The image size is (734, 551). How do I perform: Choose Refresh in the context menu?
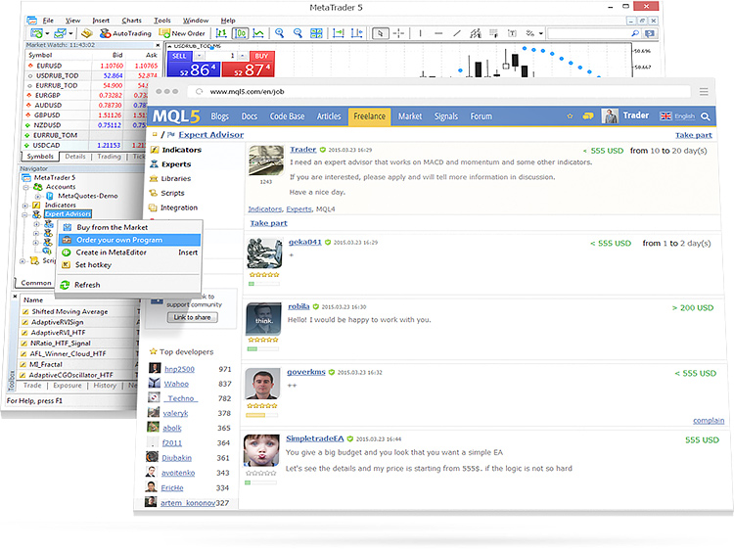tap(129, 285)
